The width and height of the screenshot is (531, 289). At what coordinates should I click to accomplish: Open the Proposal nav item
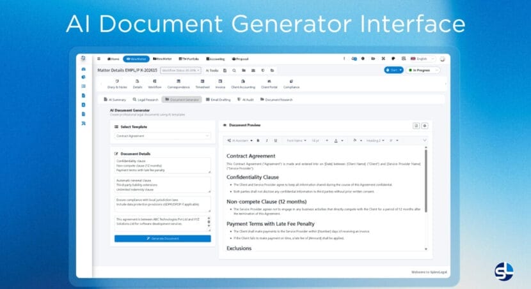241,59
